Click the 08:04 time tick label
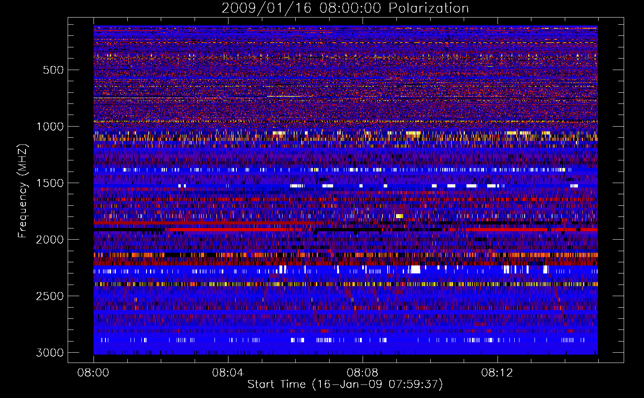Image resolution: width=644 pixels, height=398 pixels. coord(228,373)
